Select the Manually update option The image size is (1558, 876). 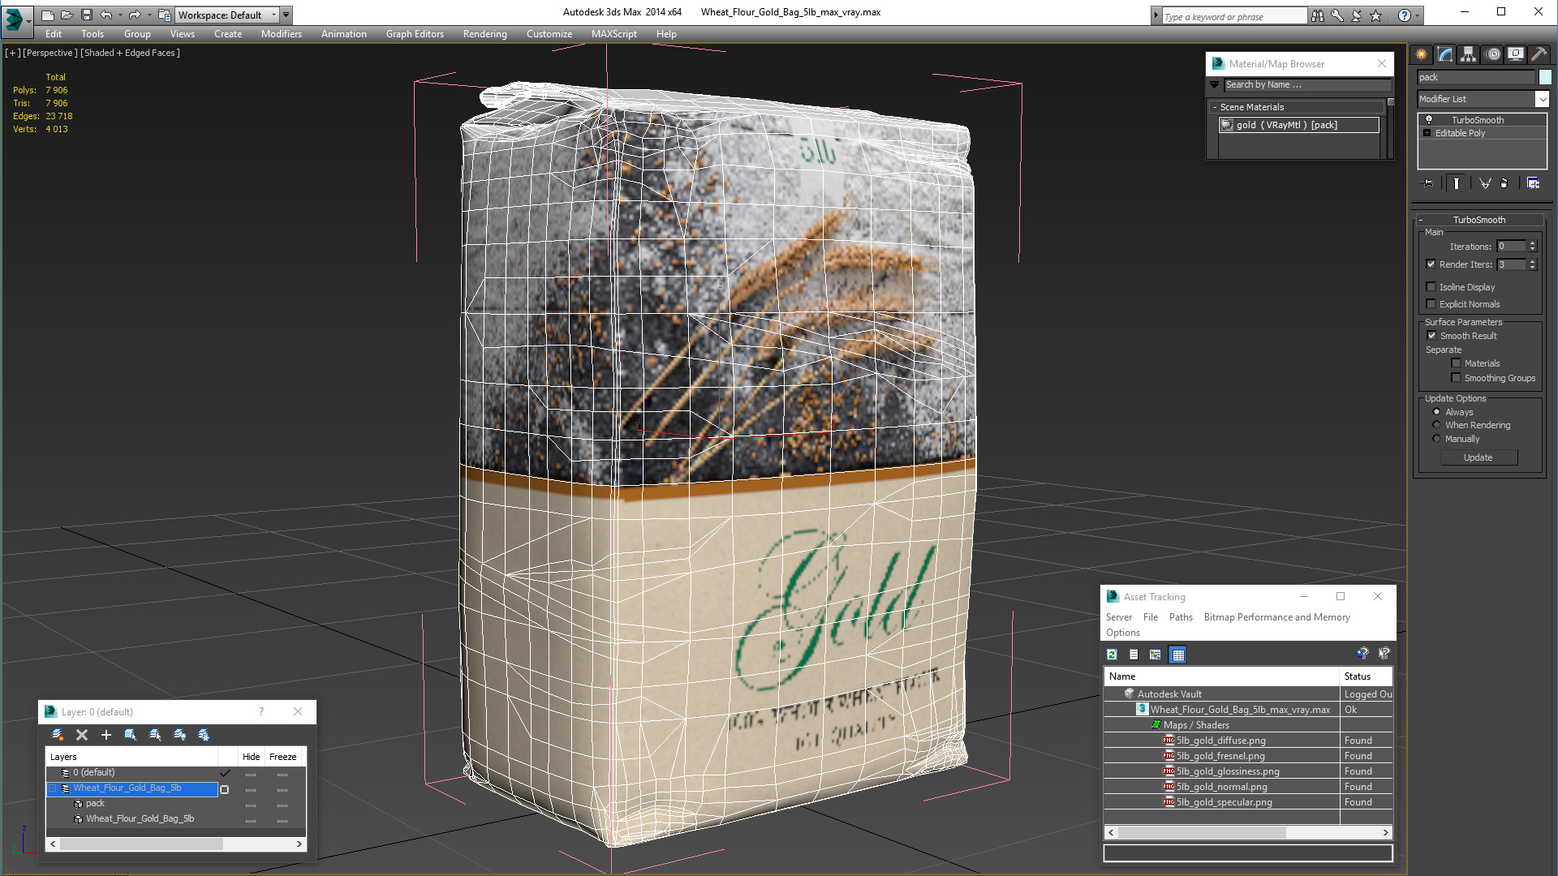pyautogui.click(x=1436, y=439)
